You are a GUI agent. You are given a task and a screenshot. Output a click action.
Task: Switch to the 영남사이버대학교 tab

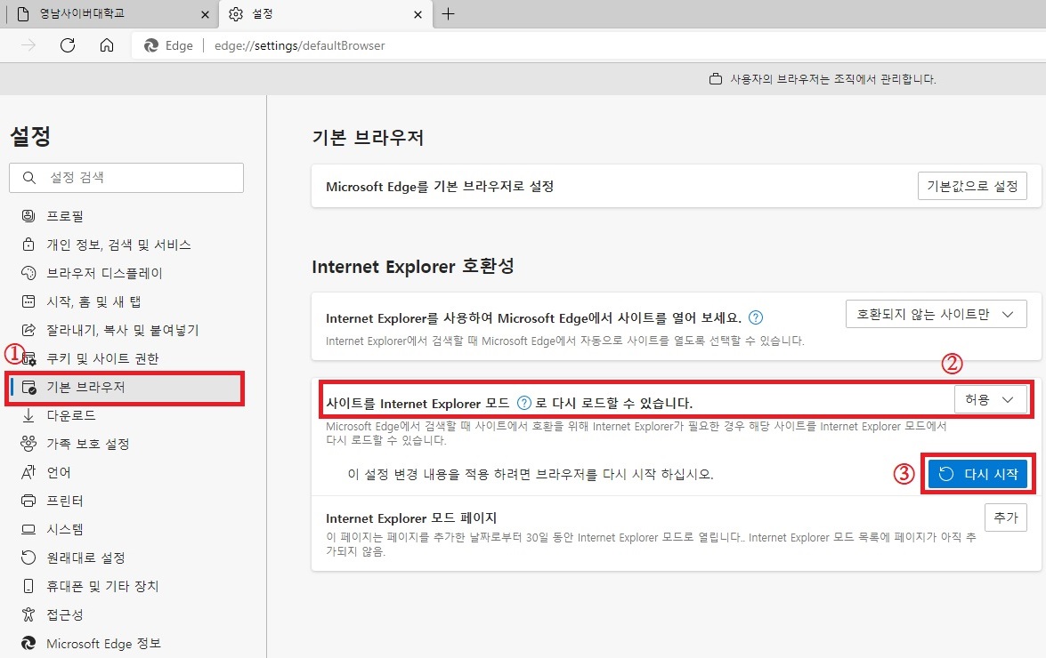(x=112, y=14)
